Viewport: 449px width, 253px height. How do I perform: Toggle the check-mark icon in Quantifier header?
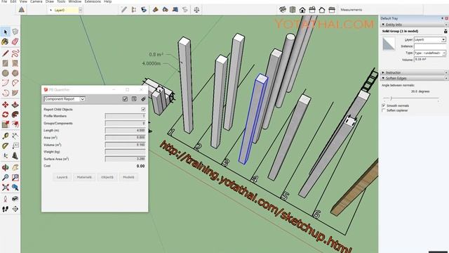[125, 99]
